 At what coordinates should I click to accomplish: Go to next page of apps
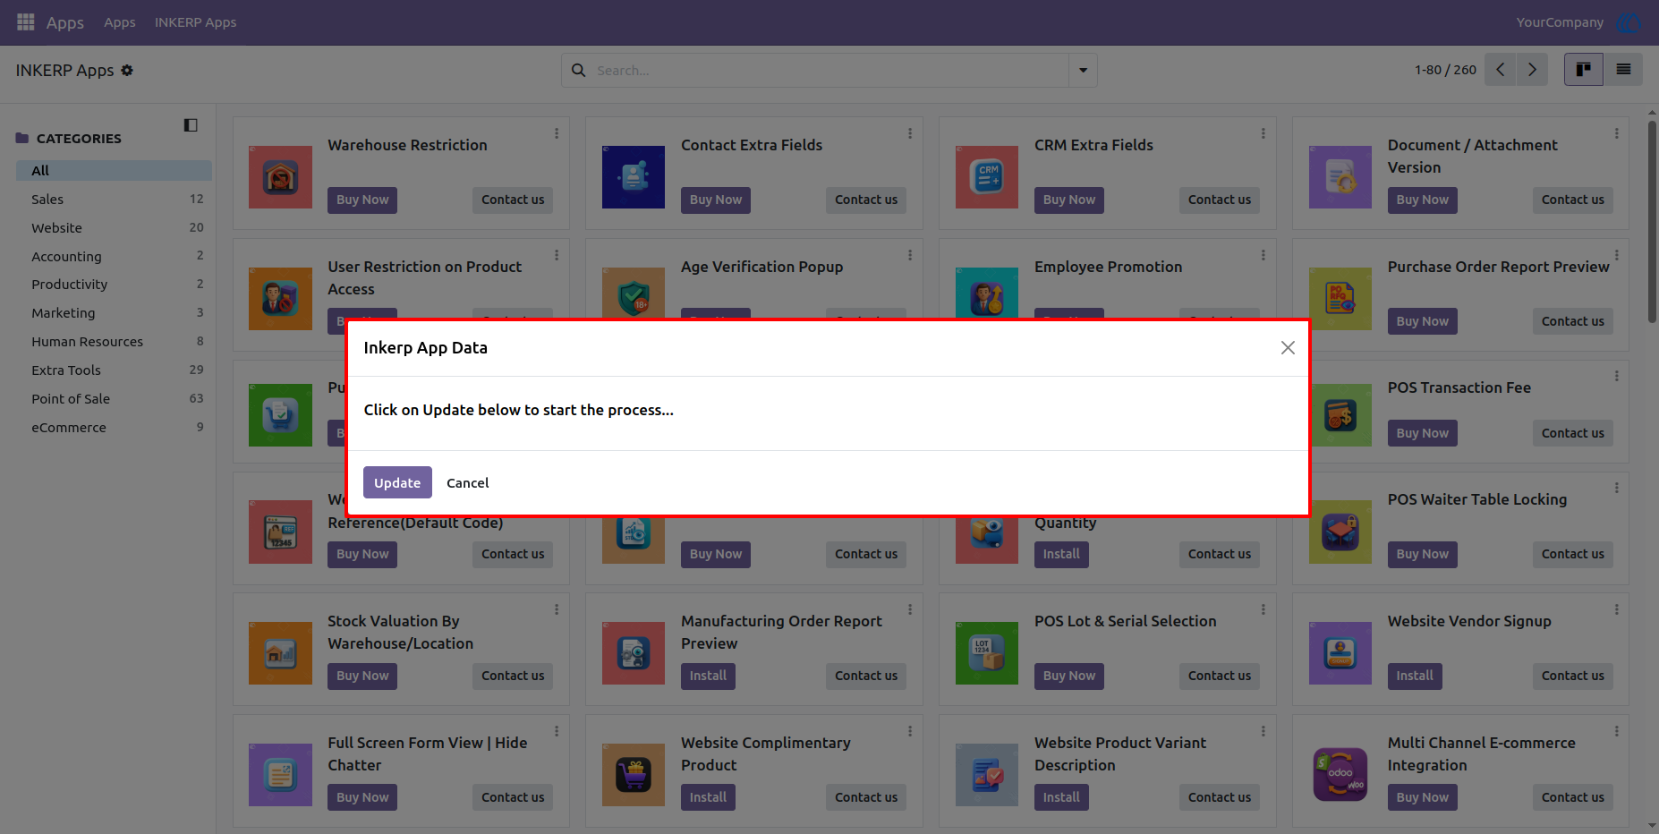[1532, 69]
